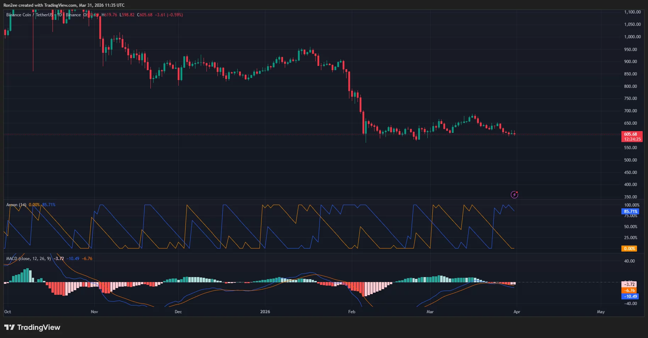
Task: Click the orange 0.00% badge on the right scale
Action: coord(629,249)
